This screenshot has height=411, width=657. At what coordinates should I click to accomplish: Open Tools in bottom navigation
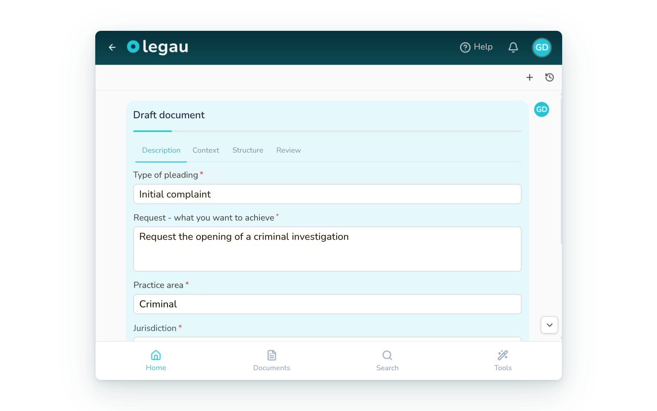tap(503, 360)
